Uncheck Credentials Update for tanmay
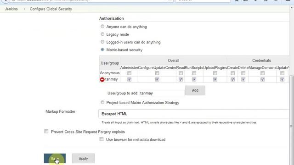Viewport: 294px width, 165px height. tap(282, 79)
